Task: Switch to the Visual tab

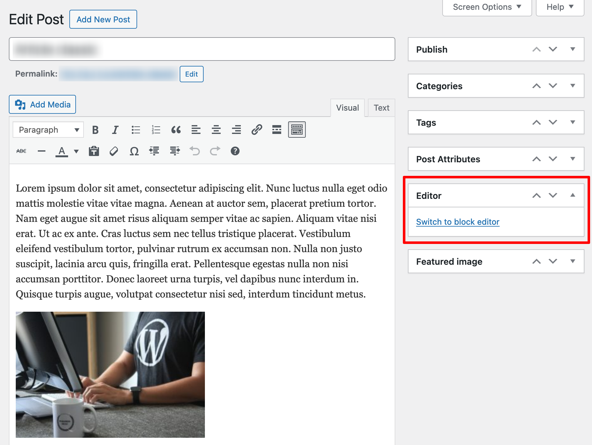Action: point(347,107)
